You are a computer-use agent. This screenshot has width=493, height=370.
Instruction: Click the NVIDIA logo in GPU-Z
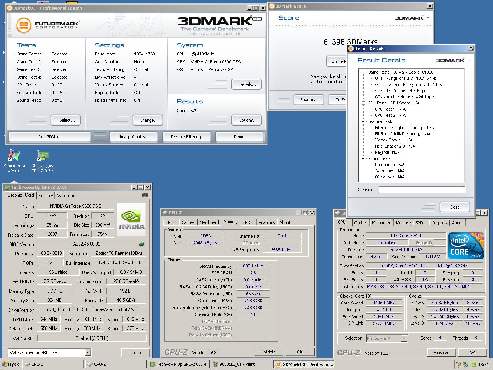point(131,220)
